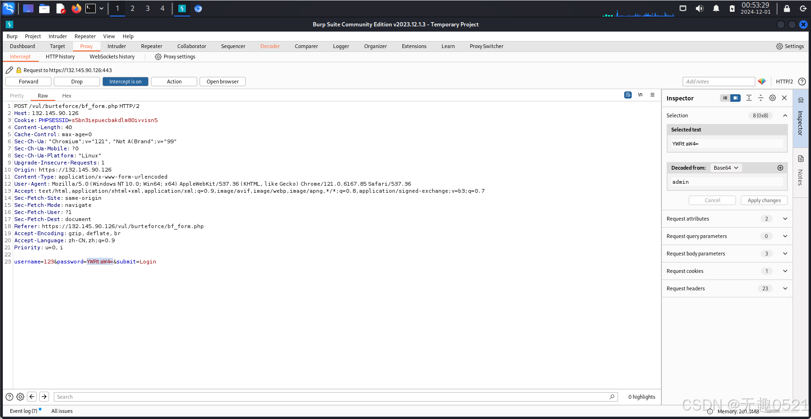The height and width of the screenshot is (419, 811).
Task: Toggle message wrap icon in editor toolbar
Action: point(628,95)
